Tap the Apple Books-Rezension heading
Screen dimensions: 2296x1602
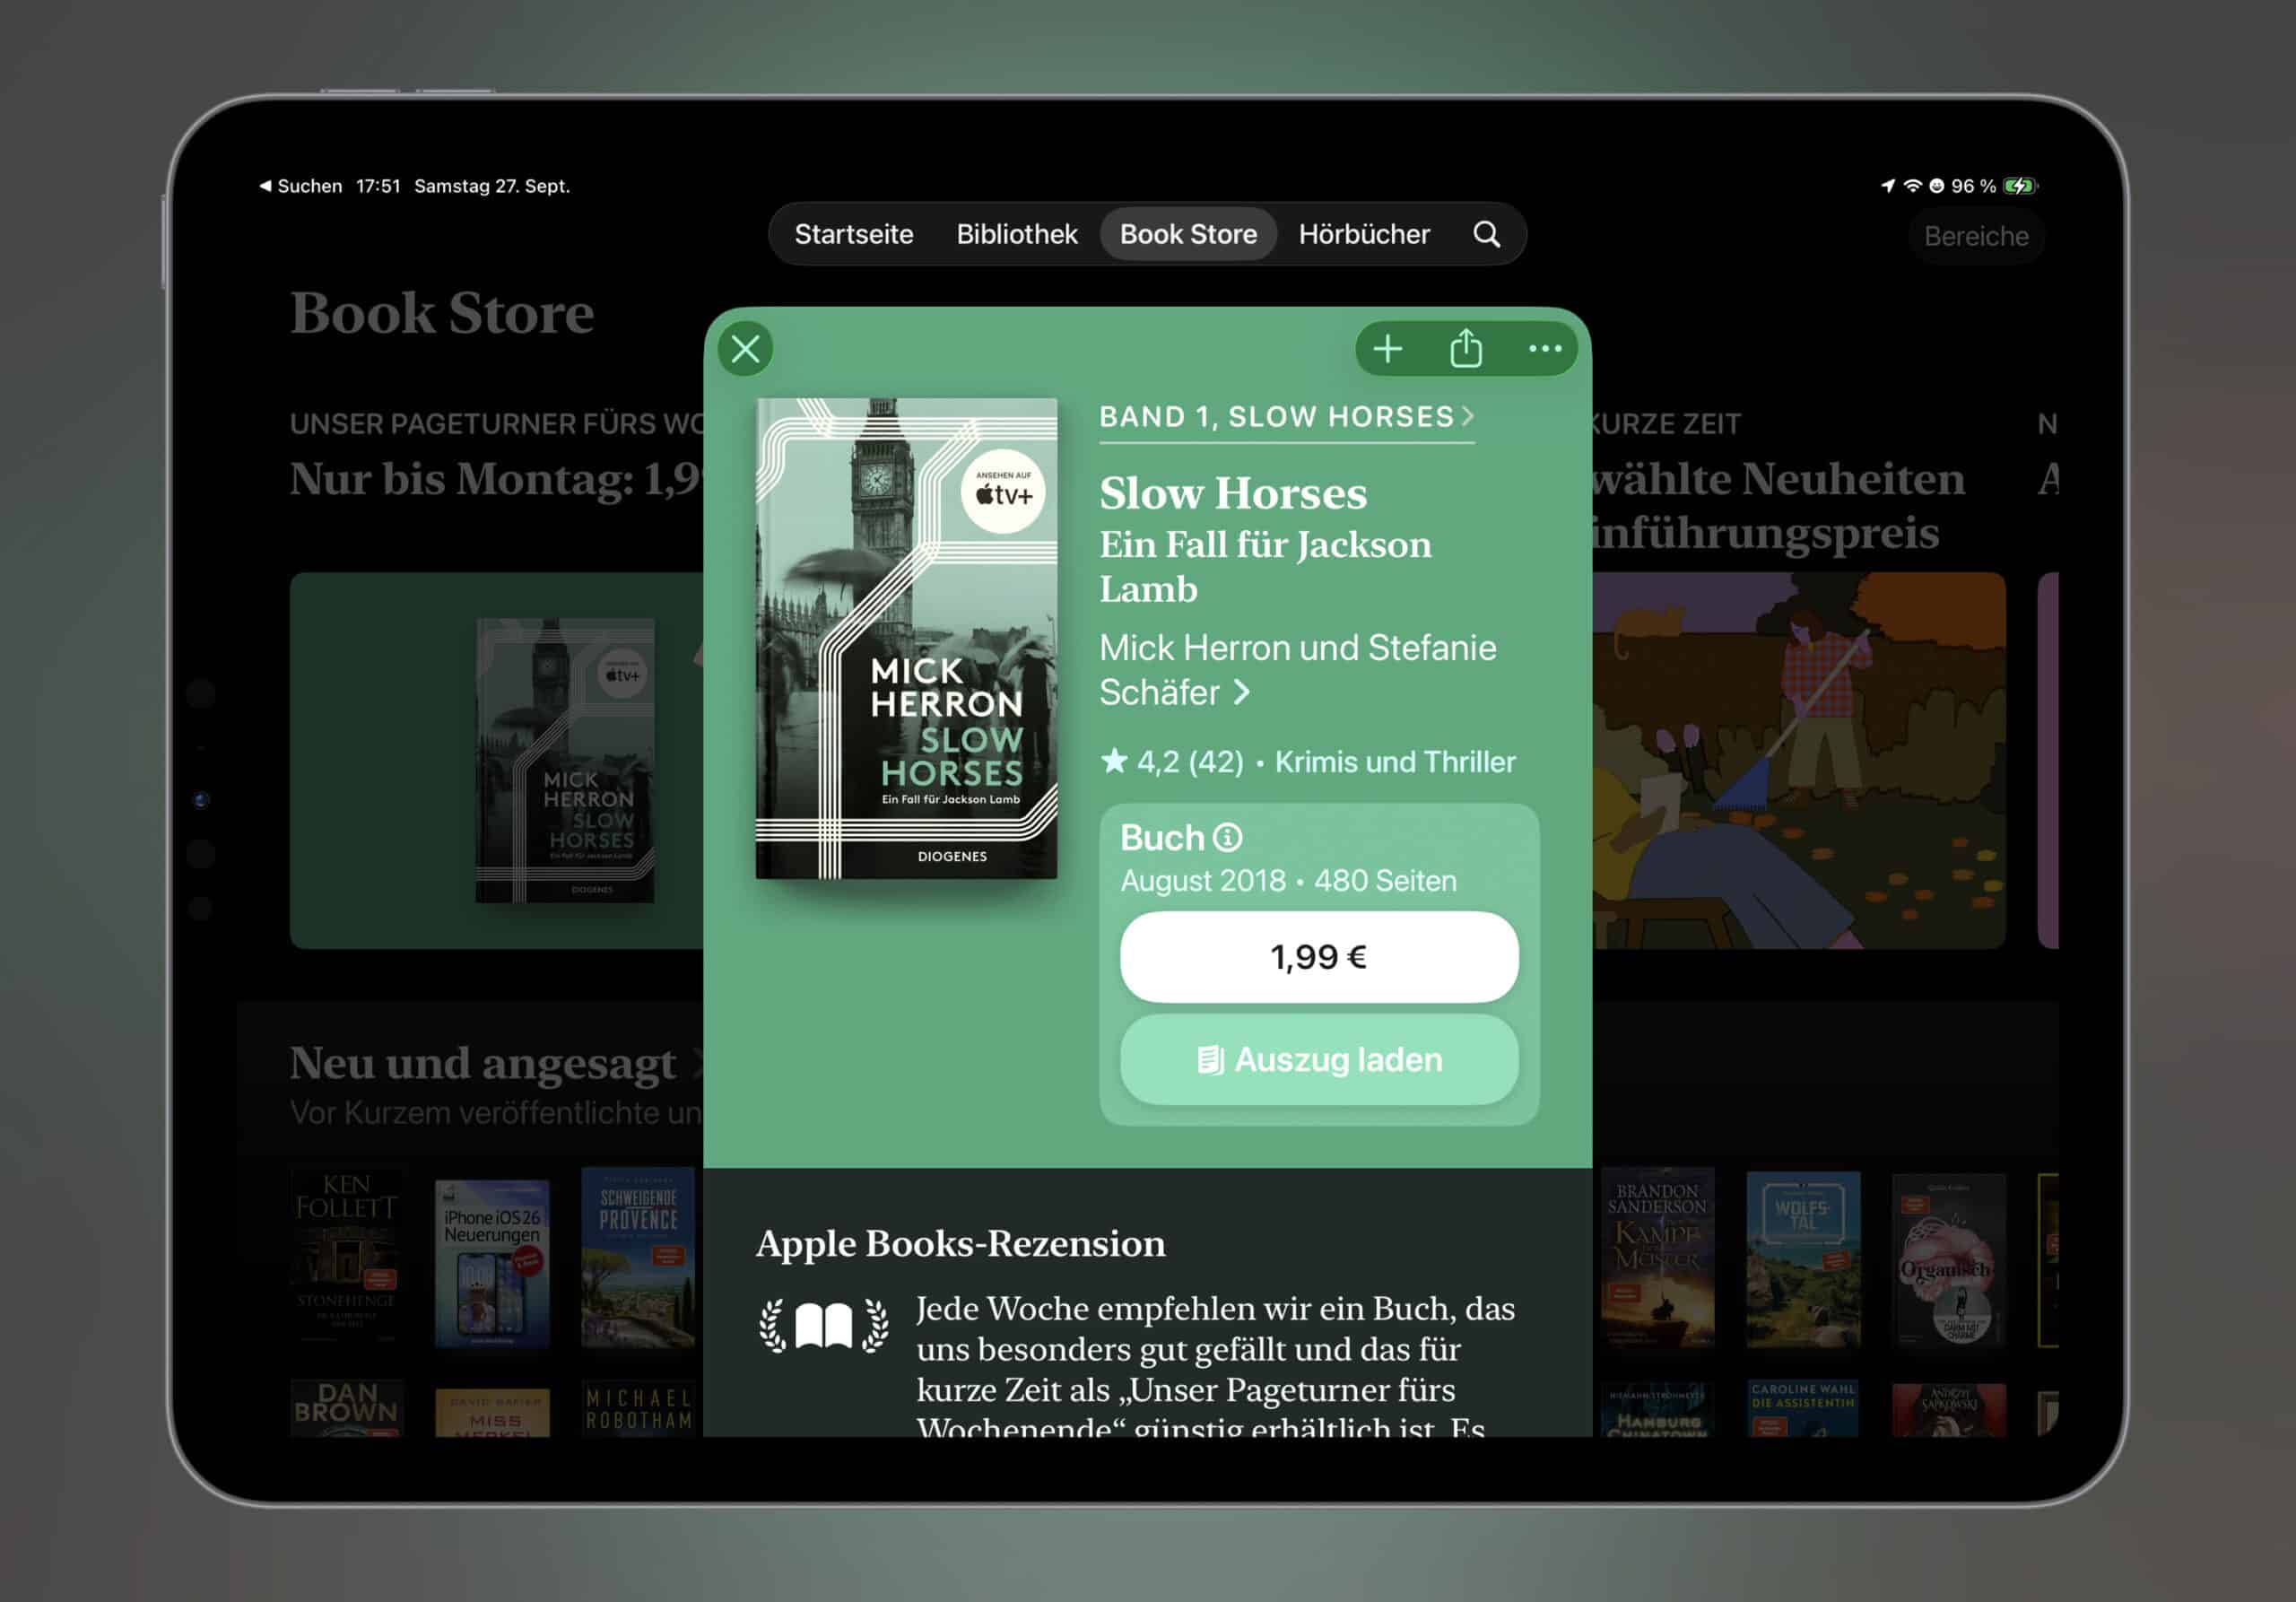961,1243
